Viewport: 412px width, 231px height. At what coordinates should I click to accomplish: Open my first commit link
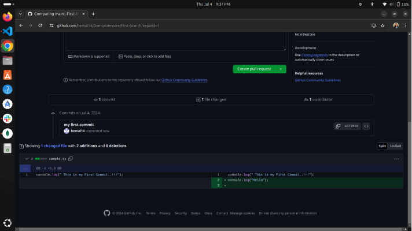click(79, 125)
